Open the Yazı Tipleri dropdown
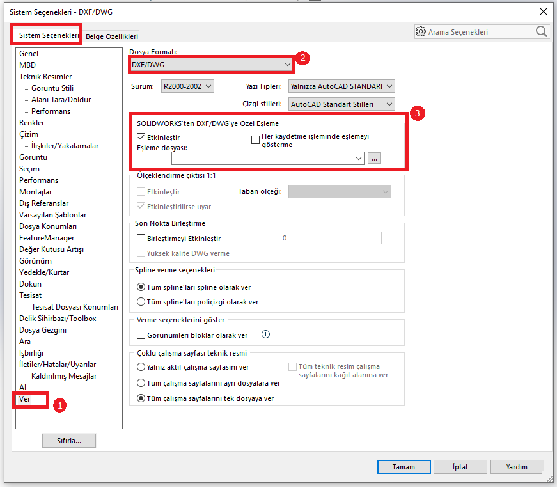This screenshot has width=557, height=488. 341,86
